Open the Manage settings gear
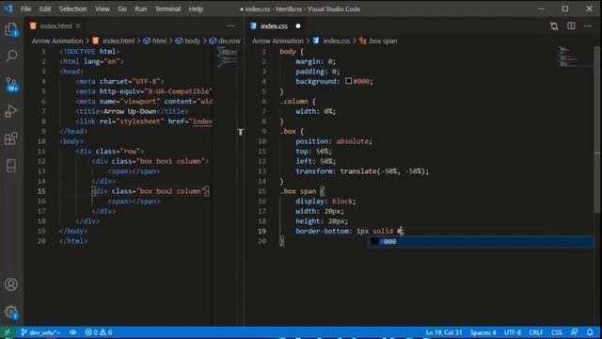Screen dimensions: 602x339 point(11,312)
